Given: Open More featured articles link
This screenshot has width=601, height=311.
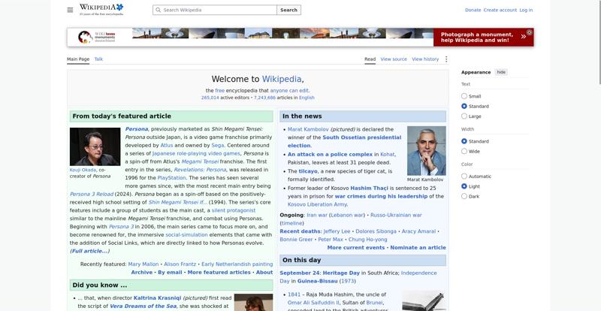Looking at the screenshot, I should 219,272.
